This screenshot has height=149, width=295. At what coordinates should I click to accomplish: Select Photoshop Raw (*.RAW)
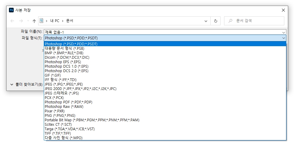(x=165, y=106)
